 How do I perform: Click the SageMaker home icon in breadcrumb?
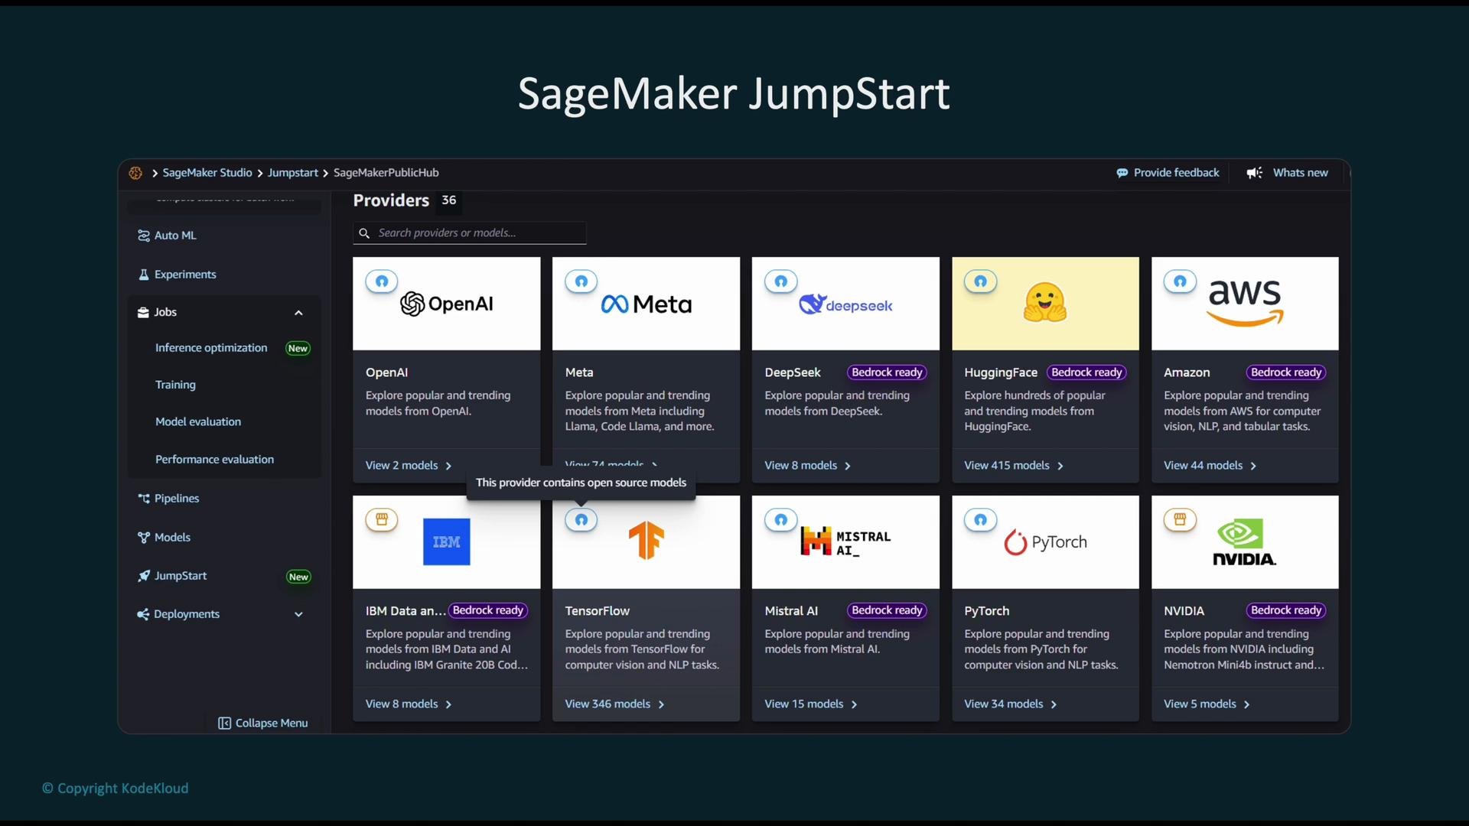[x=135, y=173]
